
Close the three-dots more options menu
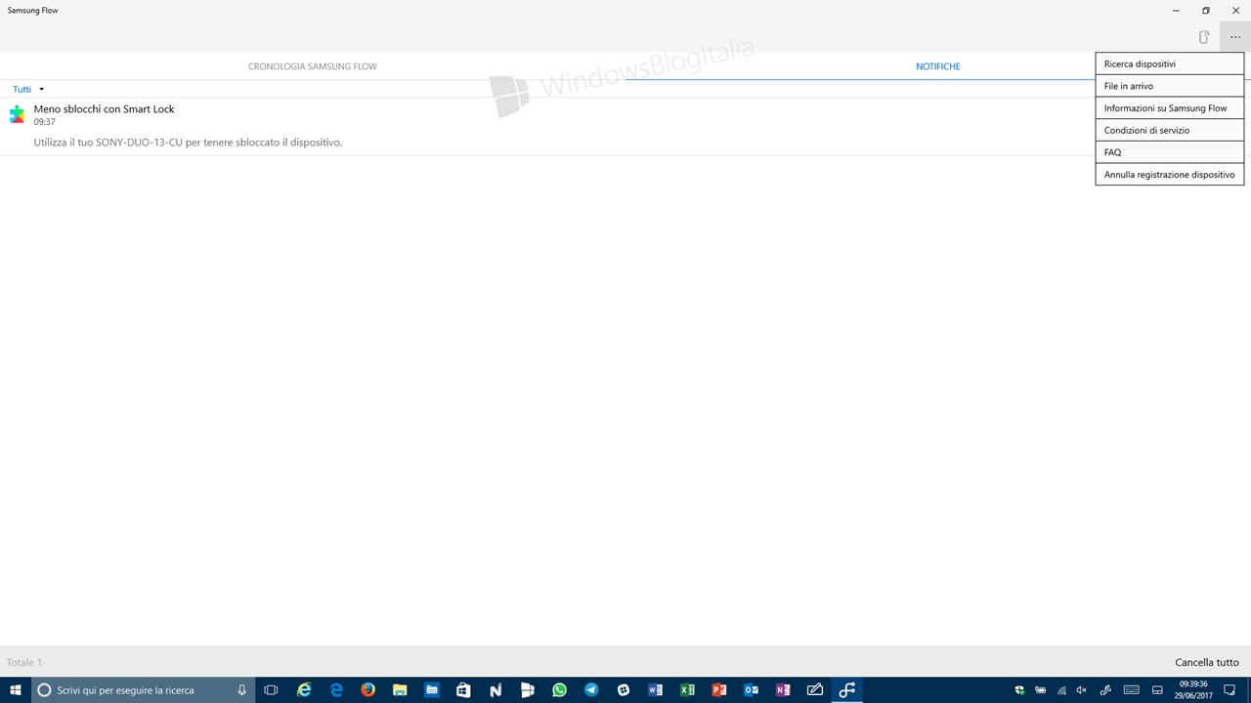(1235, 37)
